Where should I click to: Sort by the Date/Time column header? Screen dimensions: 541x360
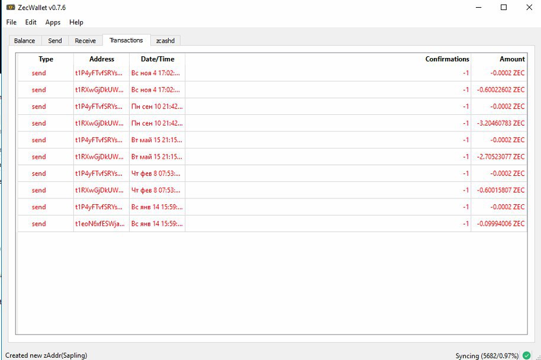tap(157, 59)
